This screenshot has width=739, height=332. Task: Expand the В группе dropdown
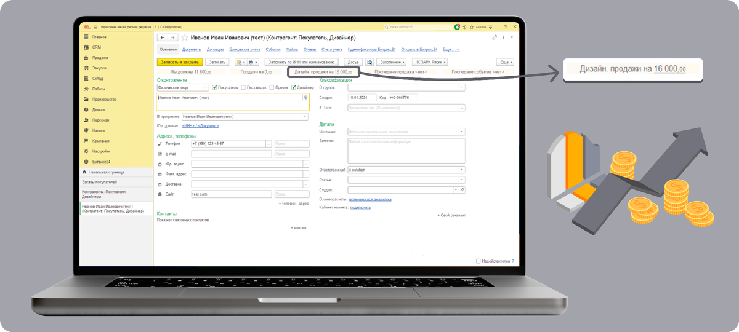click(462, 87)
